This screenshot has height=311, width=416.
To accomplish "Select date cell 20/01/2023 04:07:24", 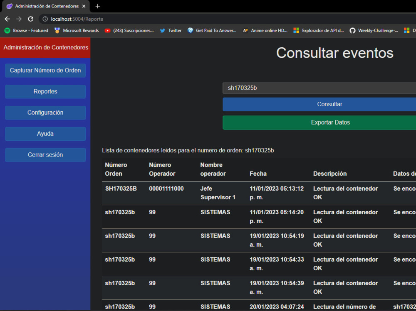I will pyautogui.click(x=277, y=307).
